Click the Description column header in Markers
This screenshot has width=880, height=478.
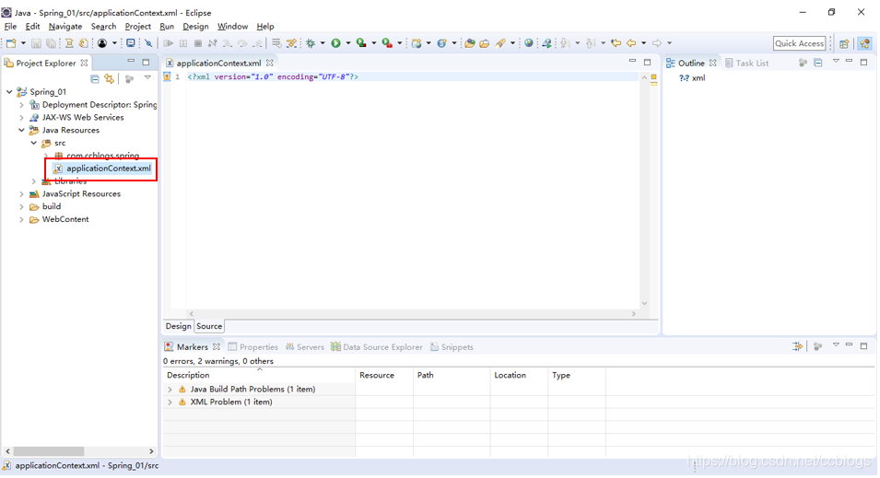259,375
